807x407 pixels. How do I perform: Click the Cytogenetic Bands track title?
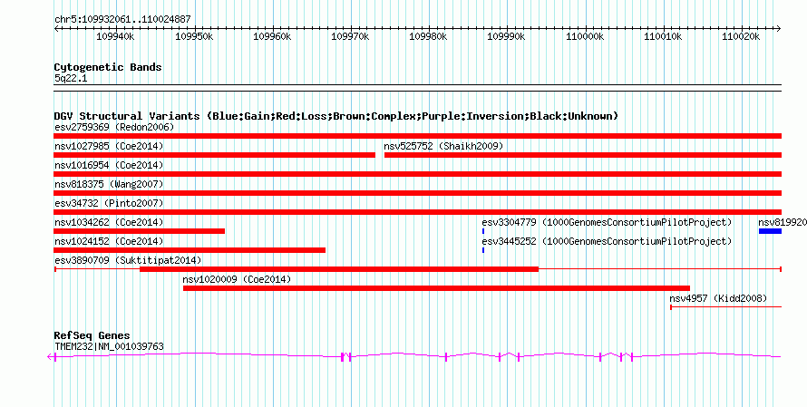(x=108, y=67)
